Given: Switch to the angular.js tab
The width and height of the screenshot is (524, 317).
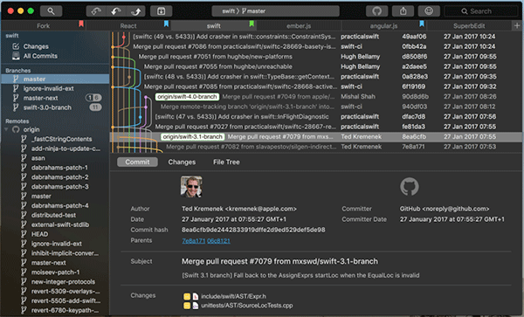Looking at the screenshot, I should click(x=383, y=25).
